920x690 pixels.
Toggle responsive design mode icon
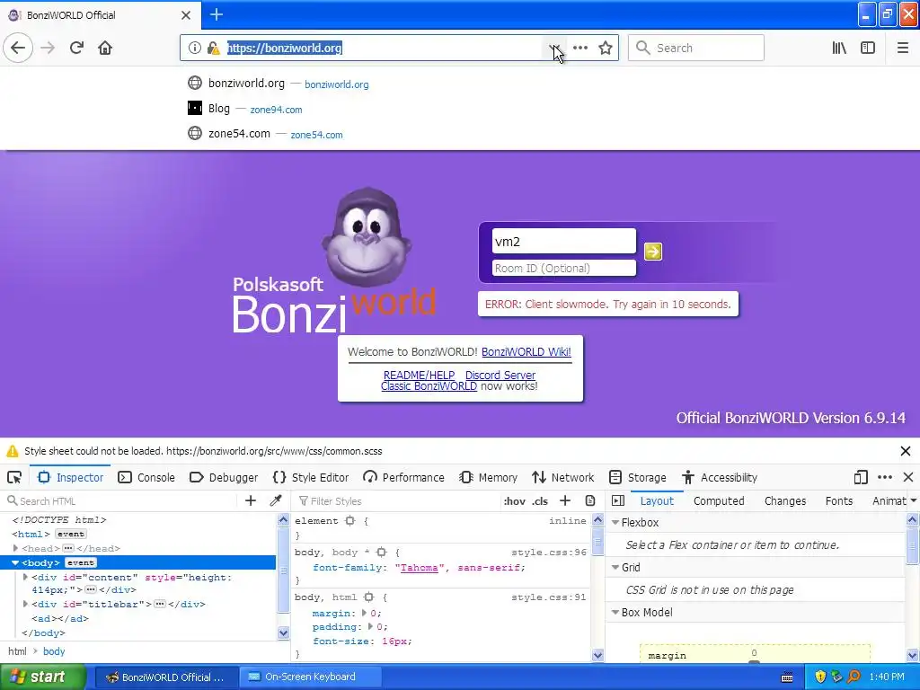tap(861, 478)
